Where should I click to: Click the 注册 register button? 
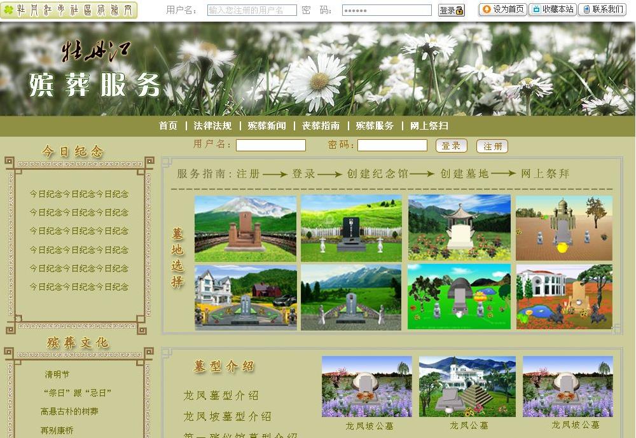(492, 146)
